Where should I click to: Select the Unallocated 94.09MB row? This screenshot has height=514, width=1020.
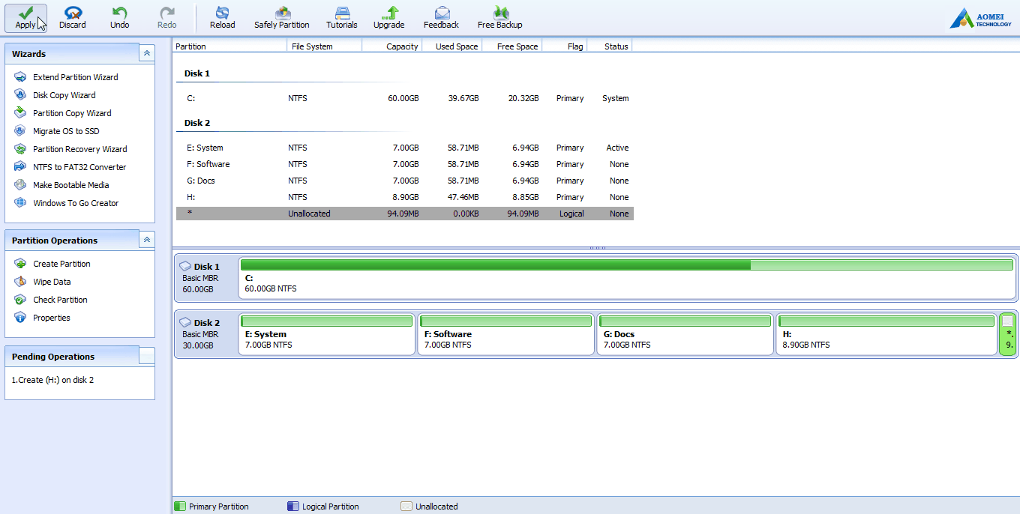405,214
